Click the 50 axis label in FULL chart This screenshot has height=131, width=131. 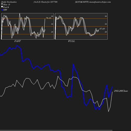(x=106, y=24)
